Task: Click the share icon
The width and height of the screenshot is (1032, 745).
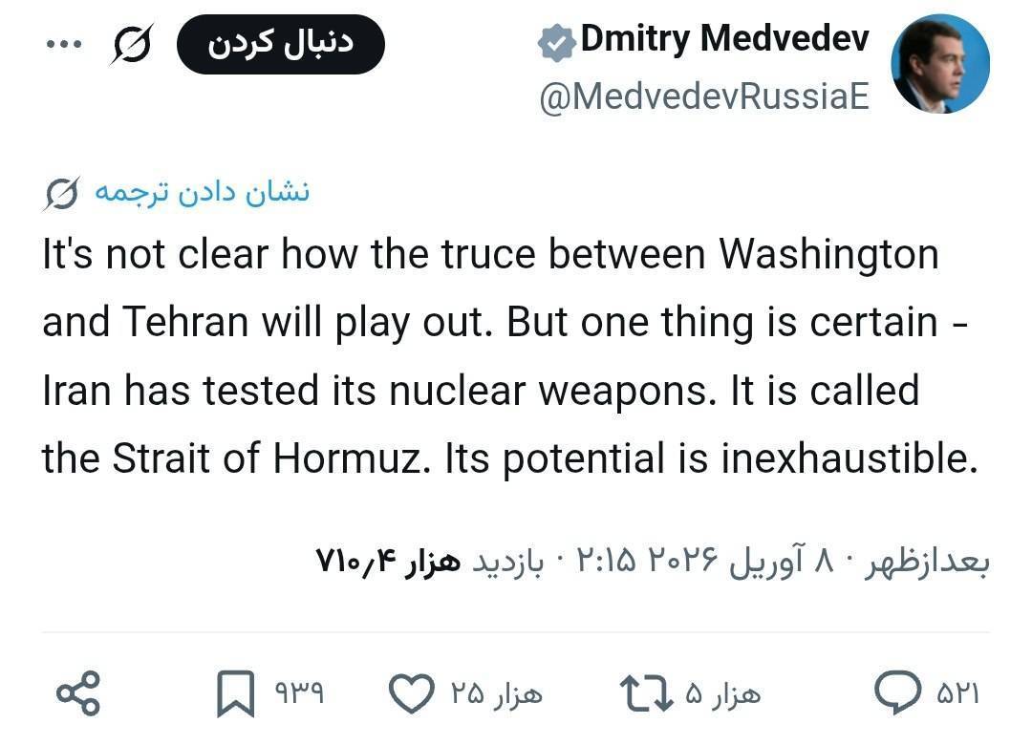Action: pos(77,694)
